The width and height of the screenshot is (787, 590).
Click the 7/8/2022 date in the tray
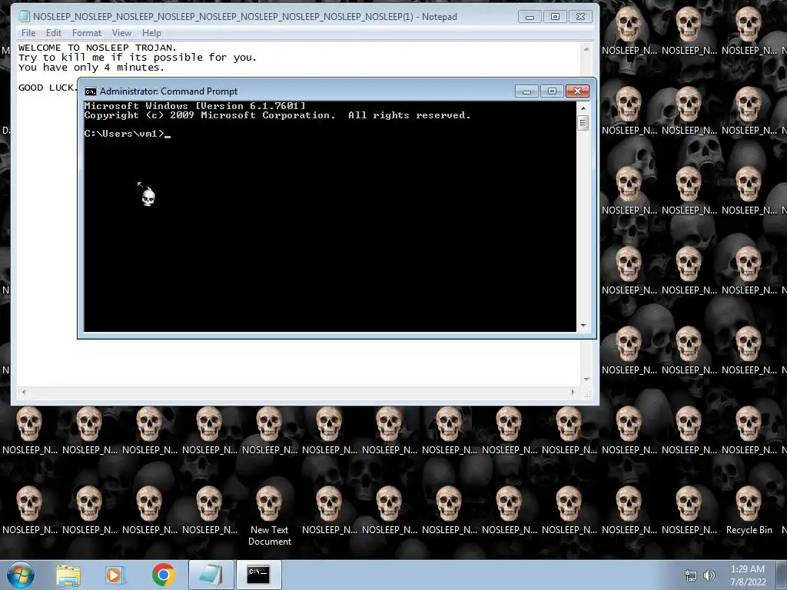[748, 582]
